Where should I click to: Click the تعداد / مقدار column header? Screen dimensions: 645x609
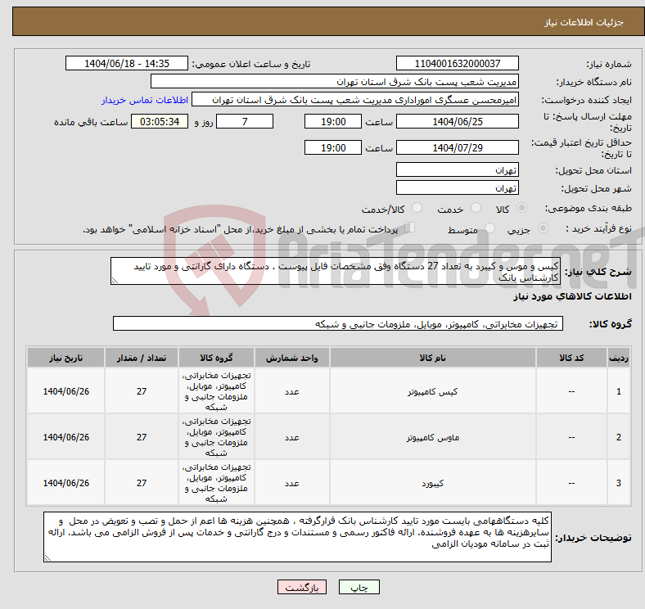(142, 358)
